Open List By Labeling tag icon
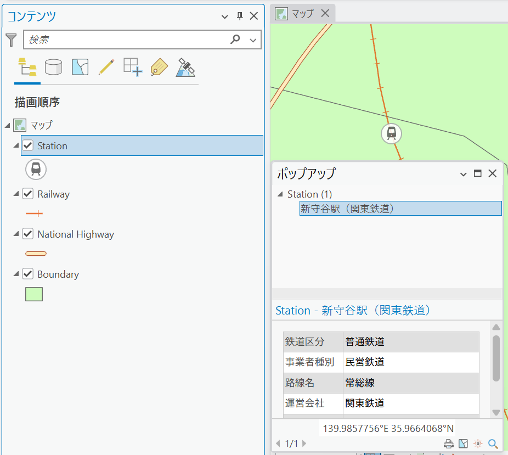The width and height of the screenshot is (508, 455). click(x=159, y=67)
